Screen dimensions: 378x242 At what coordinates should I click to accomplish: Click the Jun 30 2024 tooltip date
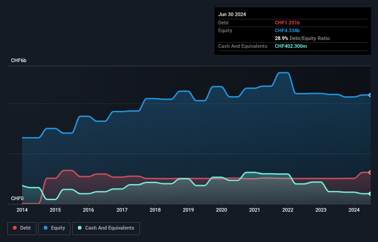tap(232, 14)
